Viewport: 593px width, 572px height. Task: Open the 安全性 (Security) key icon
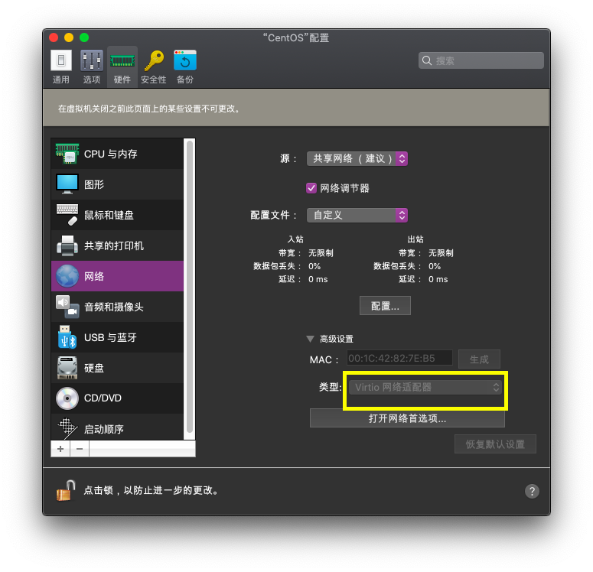pos(154,60)
